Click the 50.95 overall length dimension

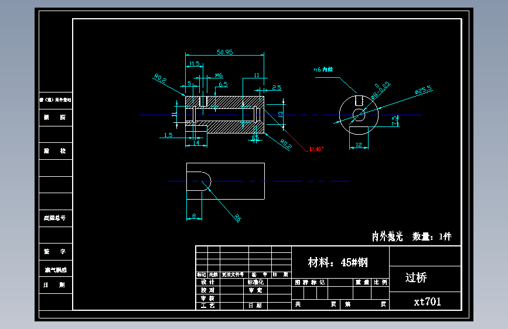pos(224,52)
